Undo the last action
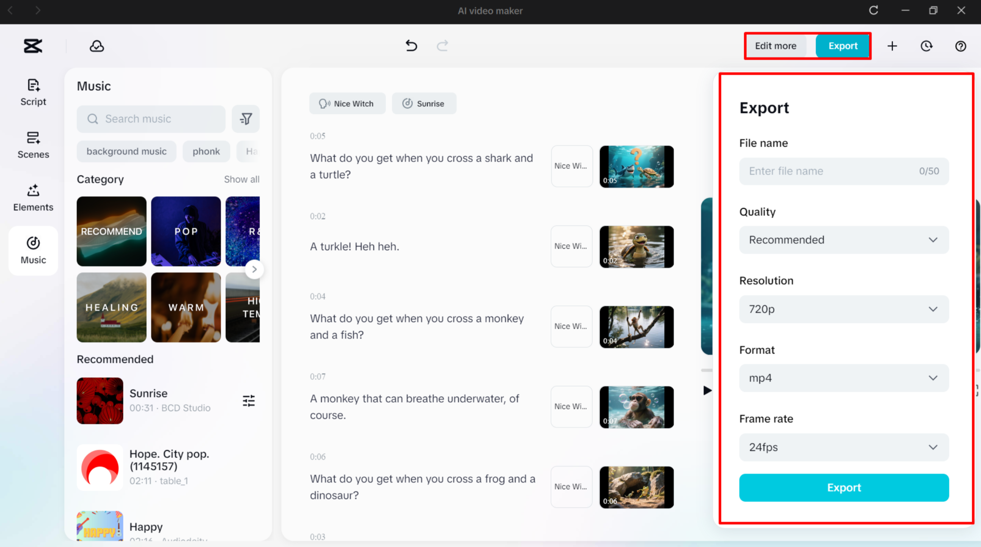The width and height of the screenshot is (981, 547). pyautogui.click(x=411, y=46)
